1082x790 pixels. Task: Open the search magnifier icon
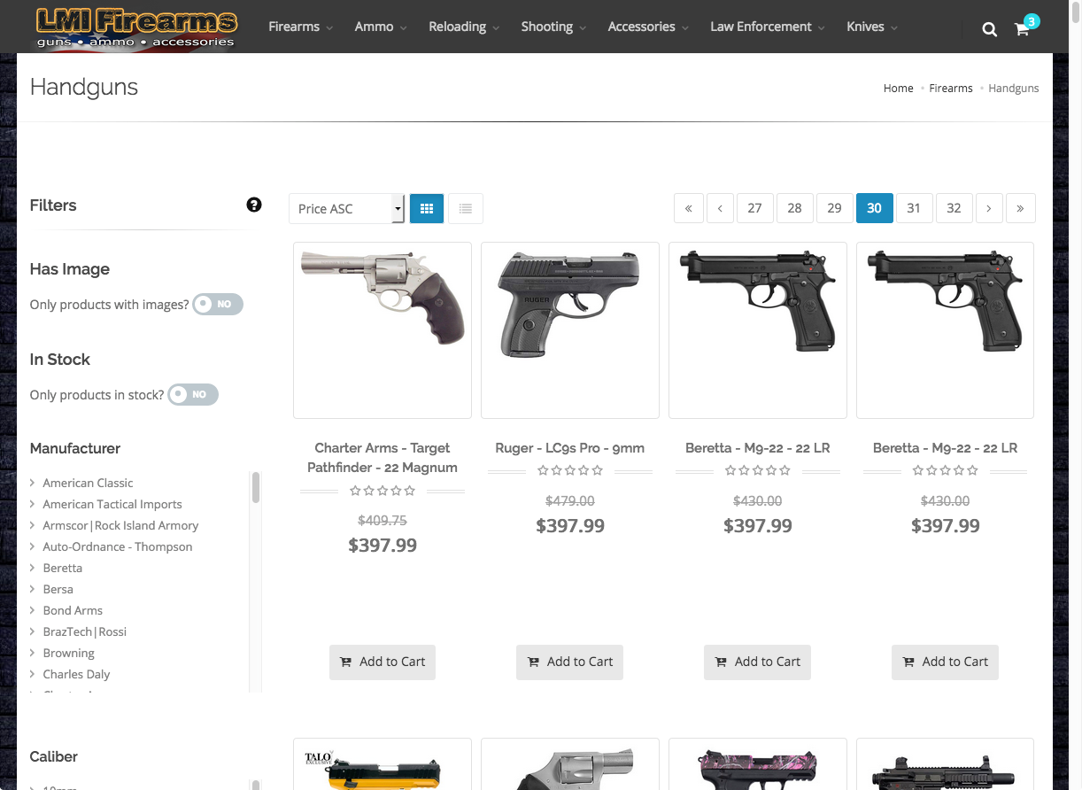(x=989, y=29)
